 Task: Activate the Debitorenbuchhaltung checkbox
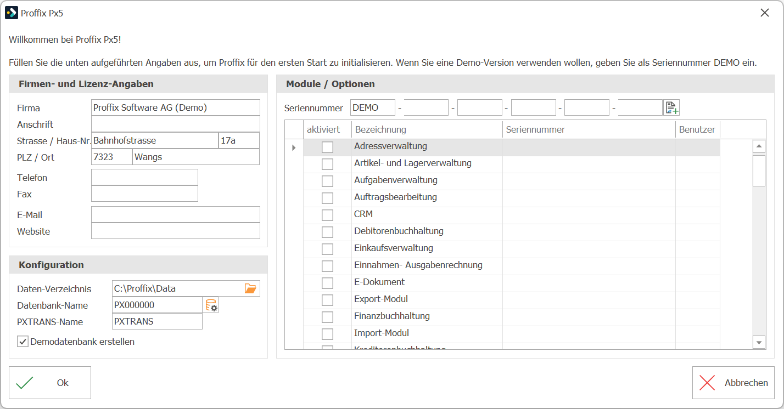[327, 232]
